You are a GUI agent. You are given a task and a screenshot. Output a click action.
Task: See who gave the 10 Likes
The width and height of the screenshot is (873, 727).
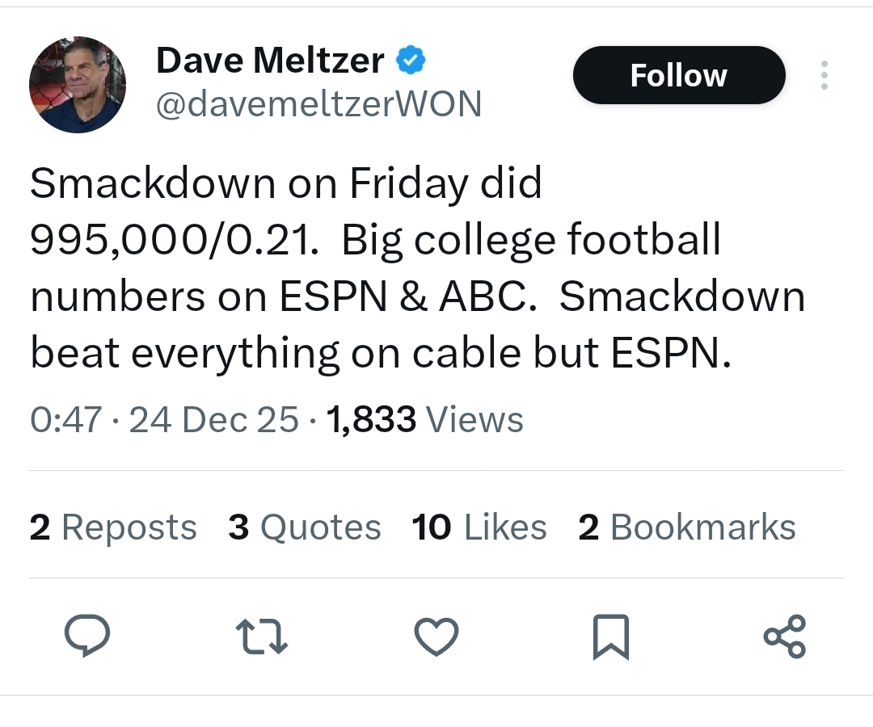479,527
